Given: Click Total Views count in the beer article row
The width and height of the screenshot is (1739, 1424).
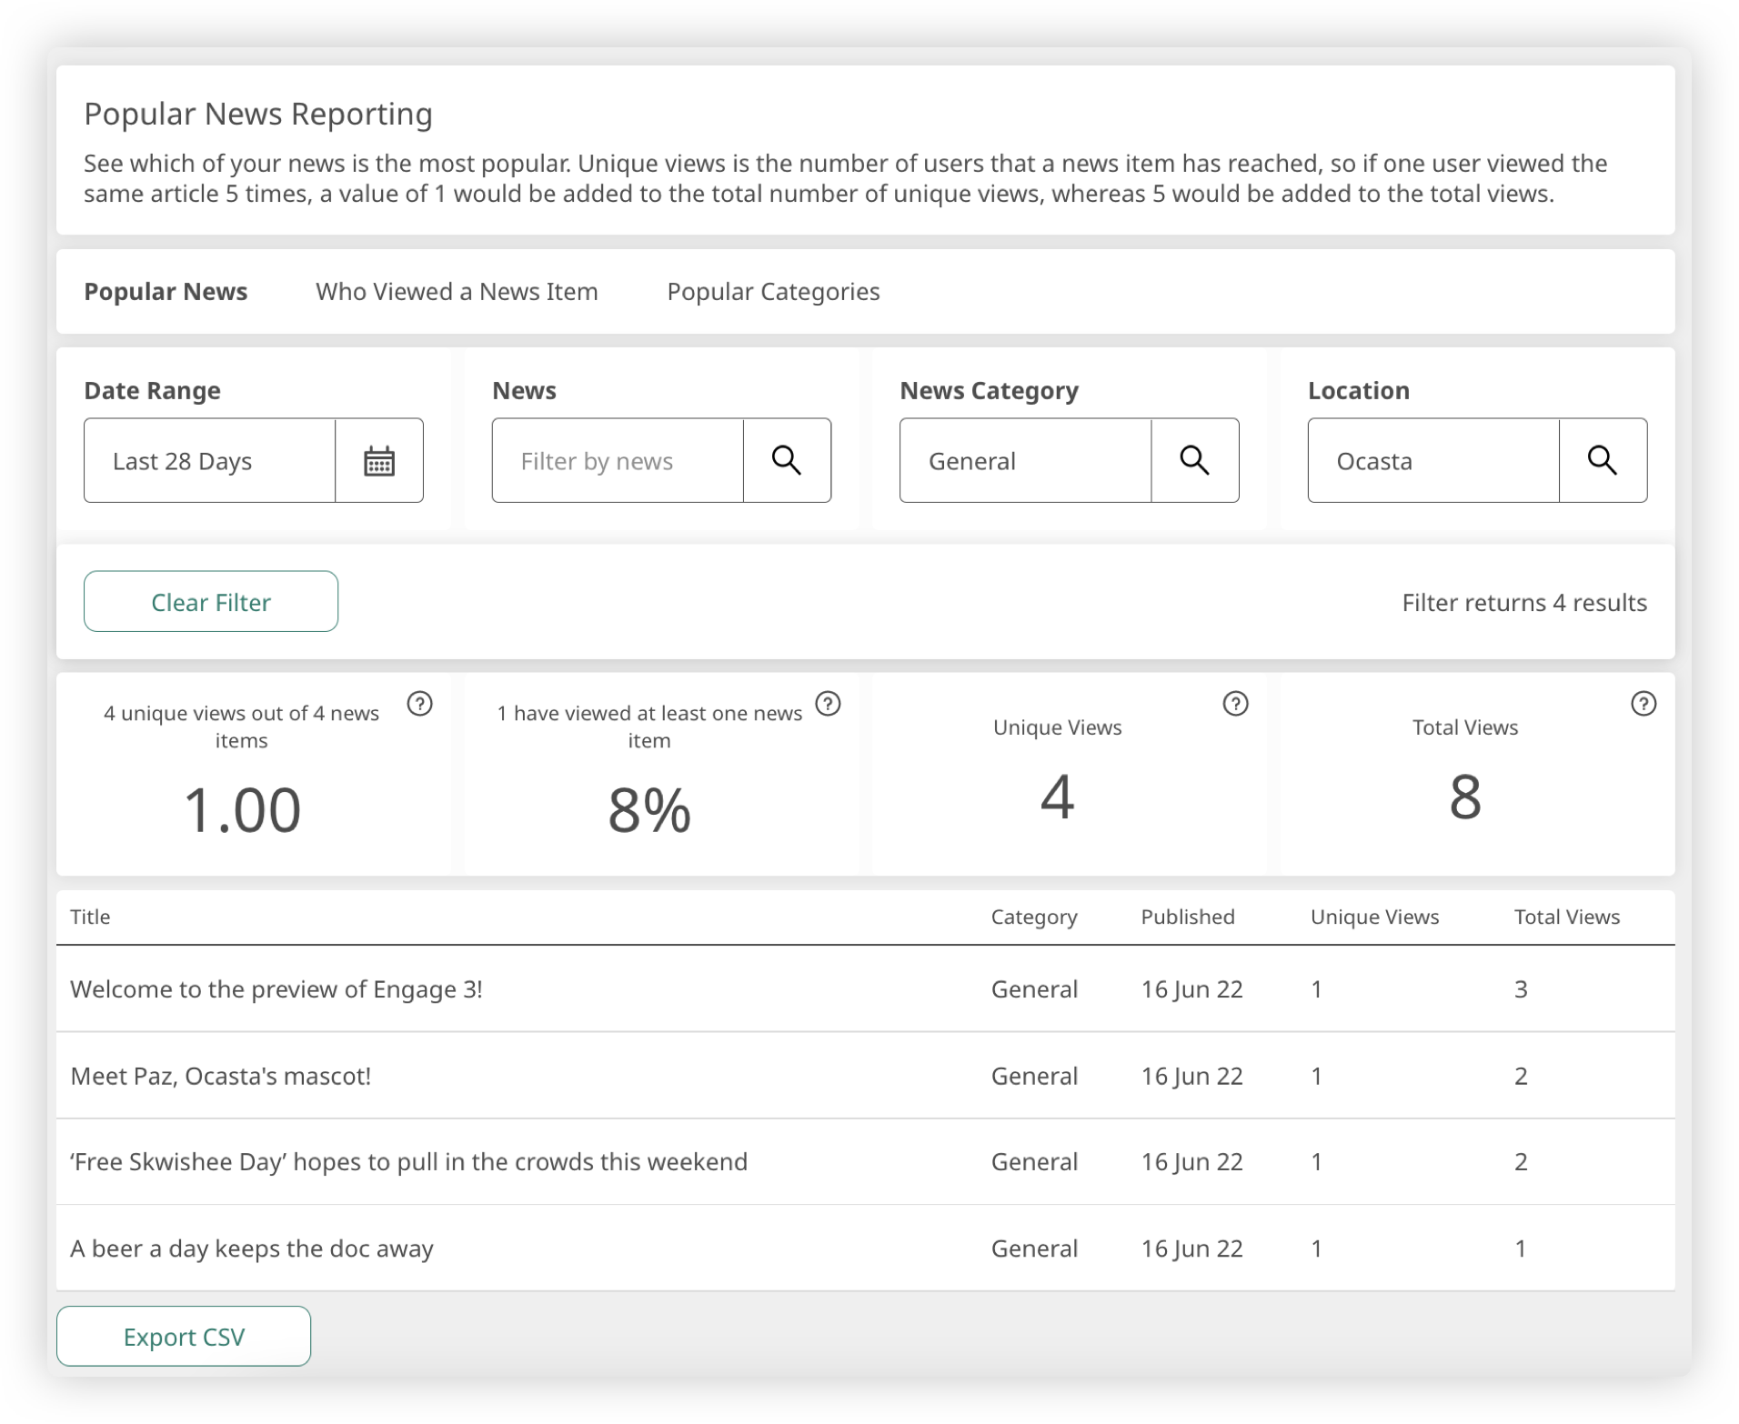Looking at the screenshot, I should click(x=1520, y=1249).
